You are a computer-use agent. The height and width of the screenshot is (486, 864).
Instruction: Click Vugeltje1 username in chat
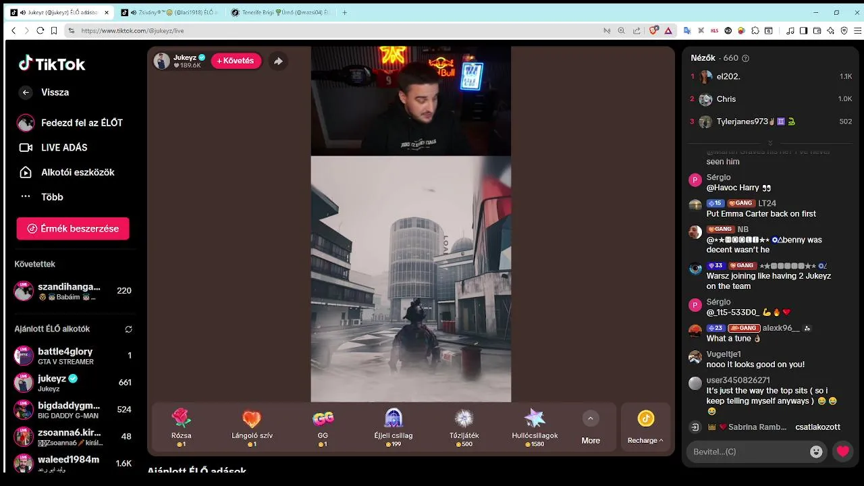point(724,354)
